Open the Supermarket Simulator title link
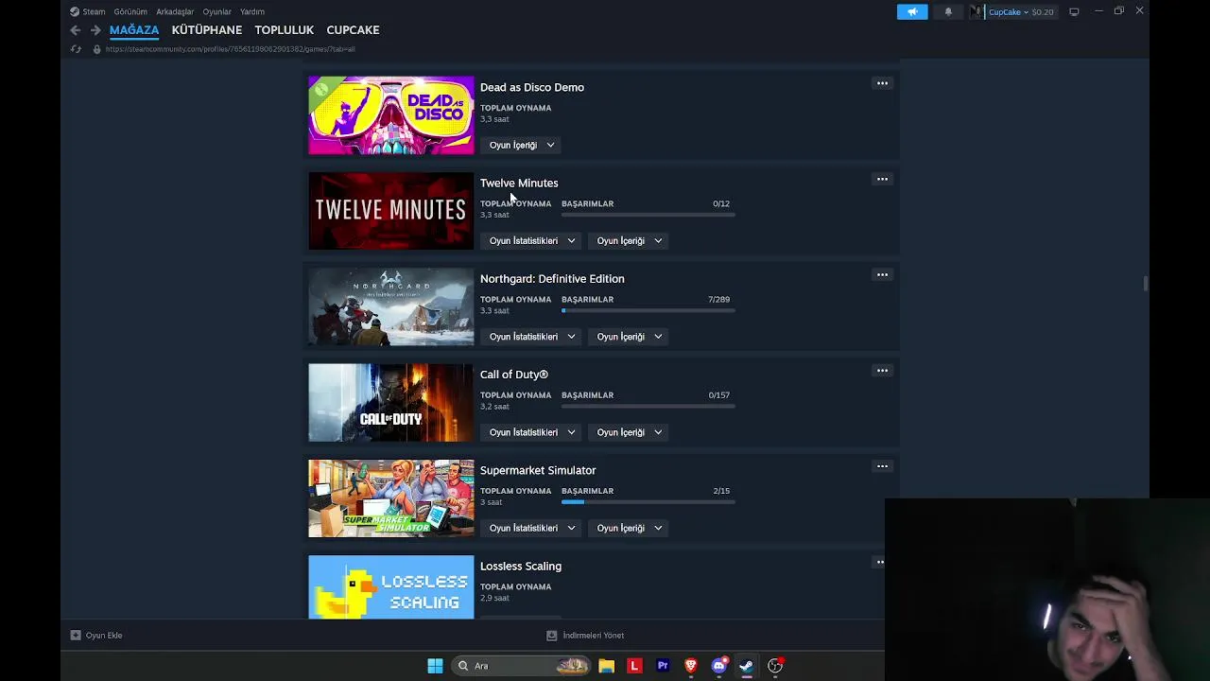The height and width of the screenshot is (681, 1210). tap(538, 470)
